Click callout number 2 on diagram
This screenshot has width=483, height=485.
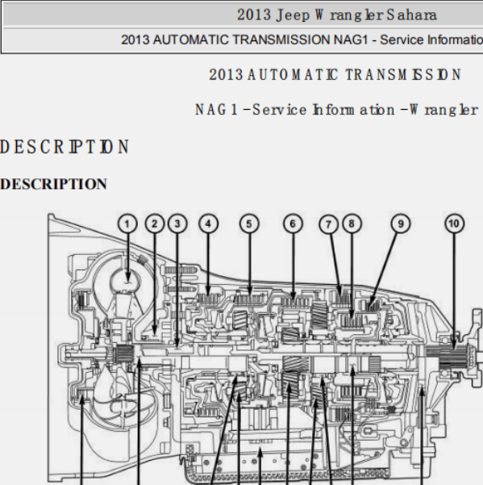[x=155, y=224]
